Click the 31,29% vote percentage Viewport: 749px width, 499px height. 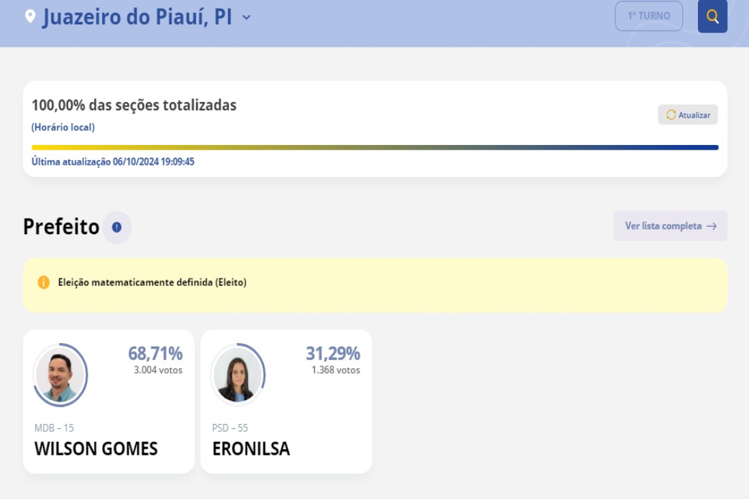[333, 353]
